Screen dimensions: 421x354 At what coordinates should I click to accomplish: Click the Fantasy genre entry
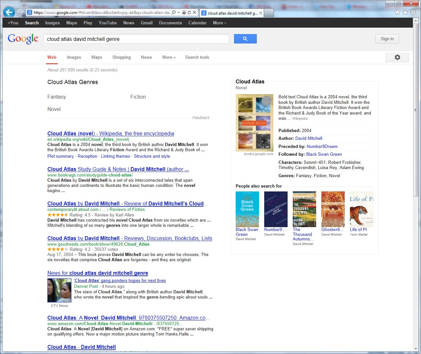coord(56,97)
